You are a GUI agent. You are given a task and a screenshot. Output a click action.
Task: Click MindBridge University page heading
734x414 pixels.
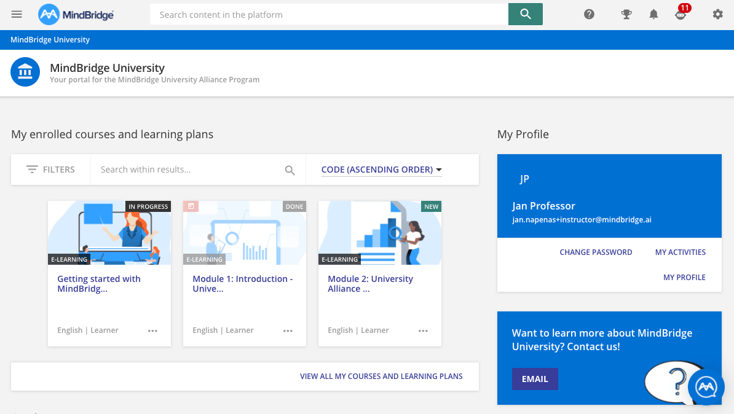point(107,68)
